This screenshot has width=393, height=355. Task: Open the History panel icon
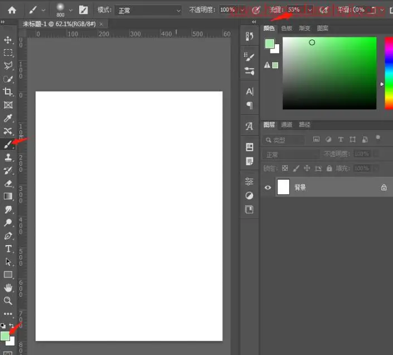(x=249, y=36)
